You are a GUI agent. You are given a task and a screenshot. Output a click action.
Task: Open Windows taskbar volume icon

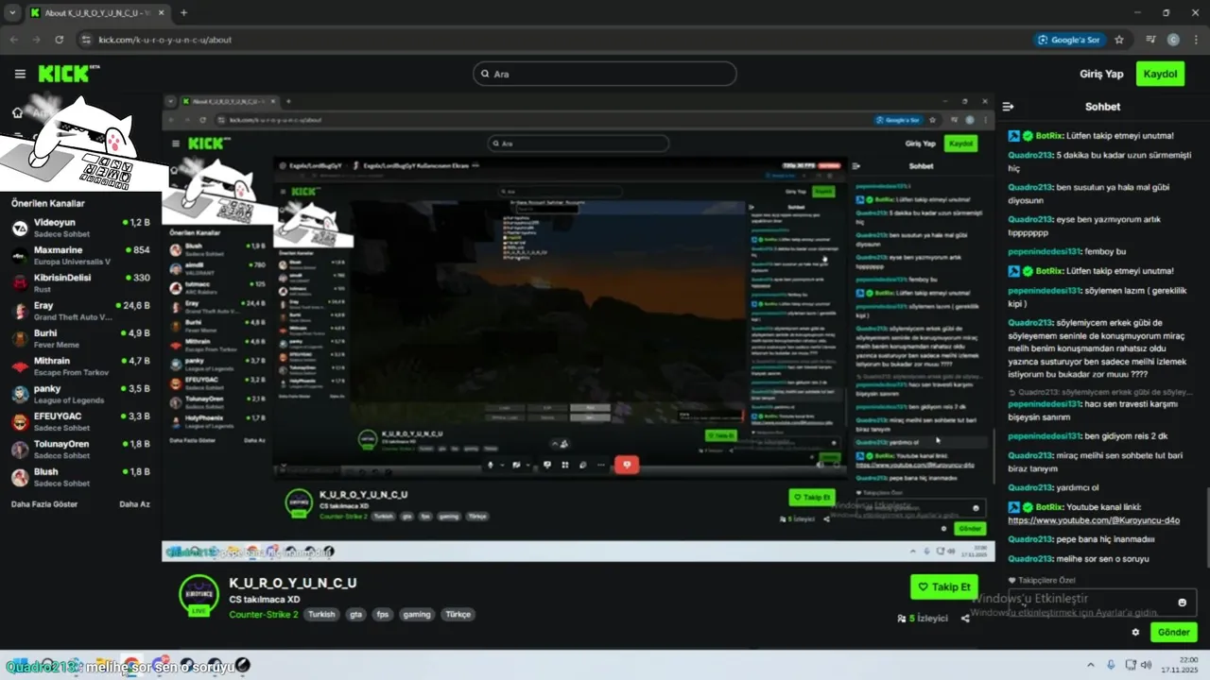click(1147, 665)
